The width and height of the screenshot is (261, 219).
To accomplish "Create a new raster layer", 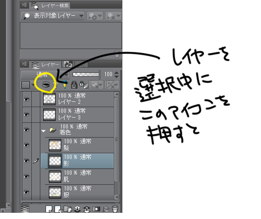I will coord(49,209).
